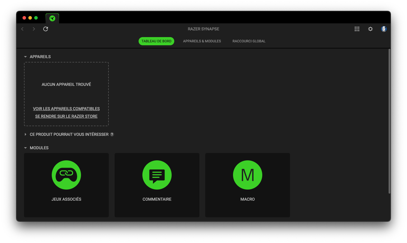407x243 pixels.
Task: Launch the Macro module
Action: click(248, 175)
